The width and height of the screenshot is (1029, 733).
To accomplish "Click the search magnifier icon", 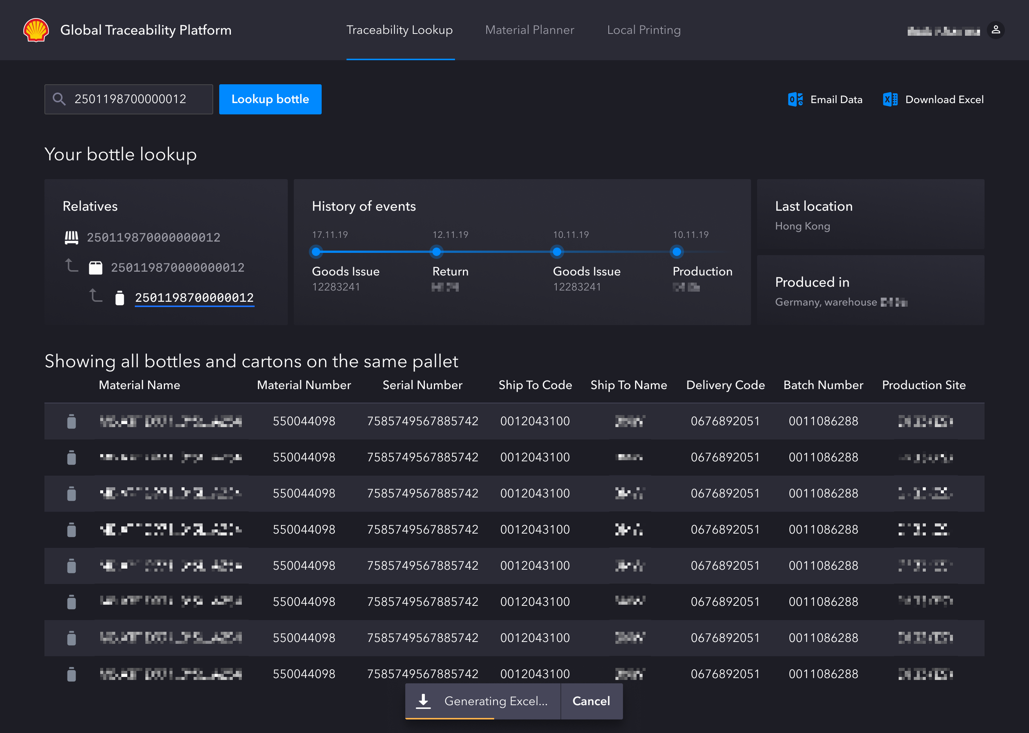I will pyautogui.click(x=59, y=99).
